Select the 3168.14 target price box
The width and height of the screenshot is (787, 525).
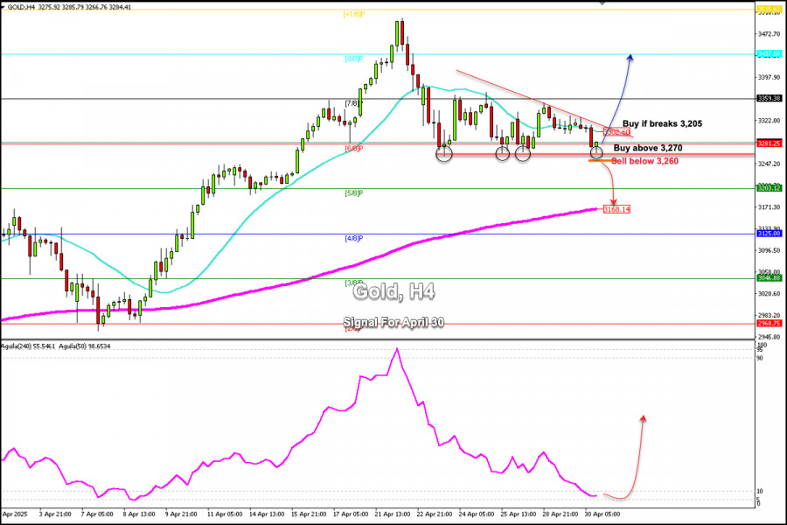[x=616, y=209]
